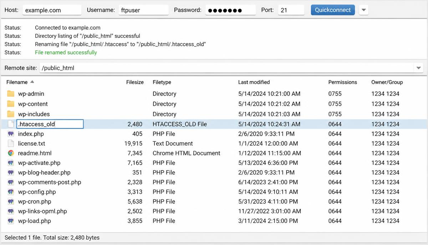Image resolution: width=428 pixels, height=245 pixels.
Task: Sort by the Permissions column header
Action: coord(342,82)
